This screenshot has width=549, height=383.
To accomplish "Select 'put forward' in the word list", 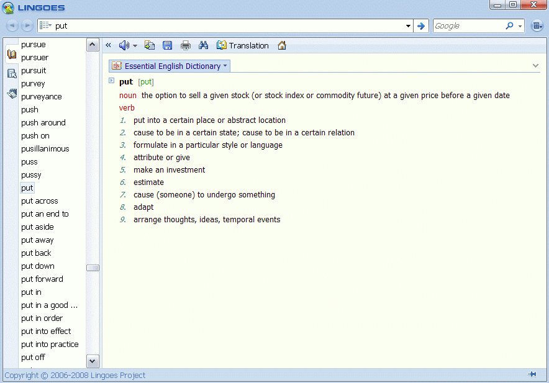I will pyautogui.click(x=42, y=279).
